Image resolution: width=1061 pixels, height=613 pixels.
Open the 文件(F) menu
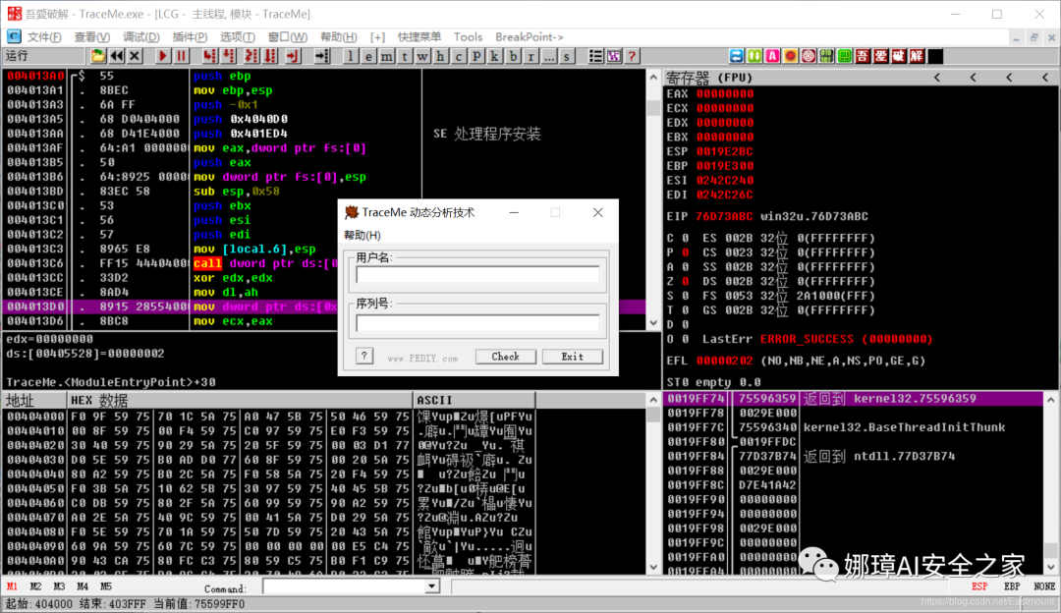[x=44, y=37]
